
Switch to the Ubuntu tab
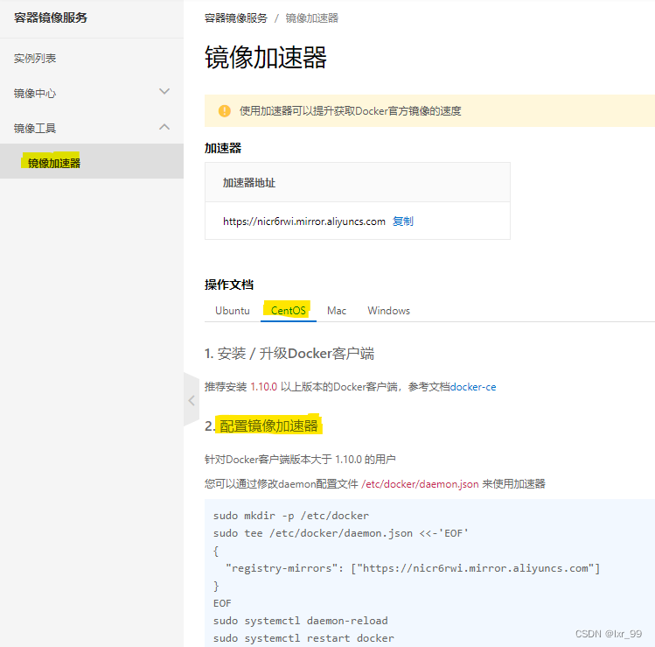click(x=233, y=311)
